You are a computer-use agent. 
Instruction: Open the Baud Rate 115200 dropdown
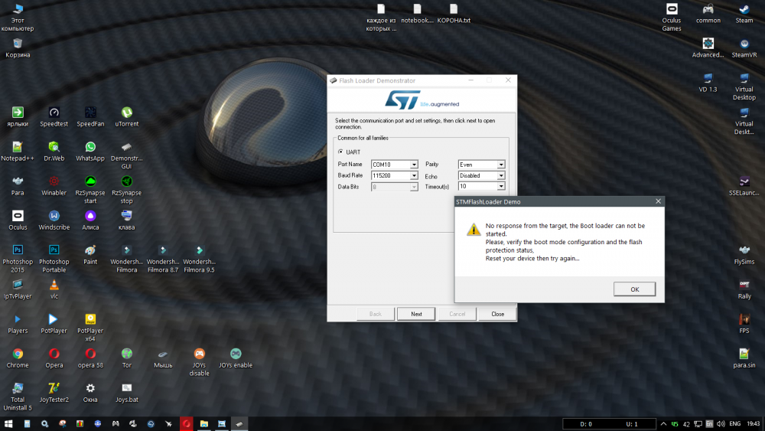tap(414, 176)
